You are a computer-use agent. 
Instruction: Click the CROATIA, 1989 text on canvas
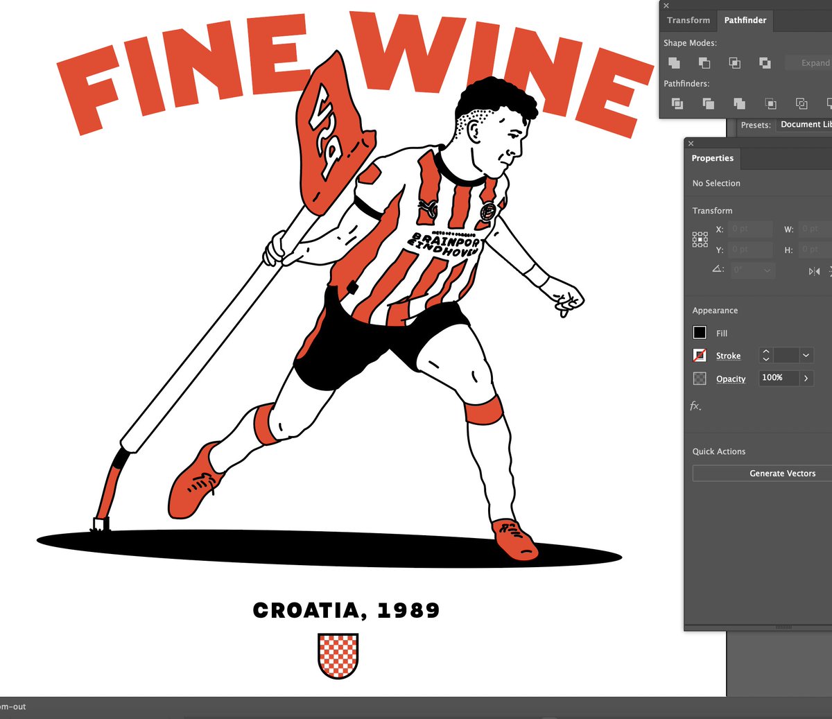[x=346, y=610]
